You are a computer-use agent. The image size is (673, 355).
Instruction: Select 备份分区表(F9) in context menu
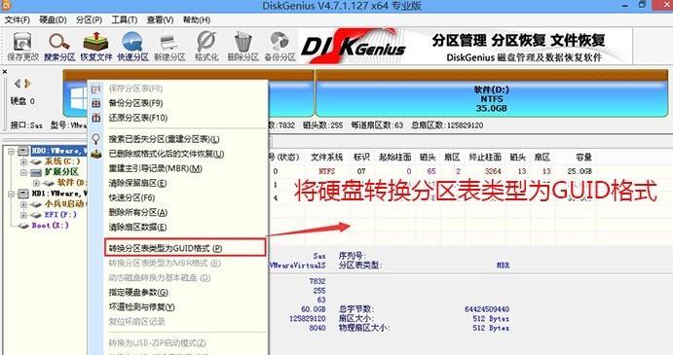tap(135, 103)
